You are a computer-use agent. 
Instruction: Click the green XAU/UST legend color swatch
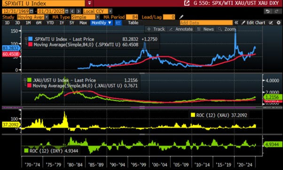[x=29, y=80]
